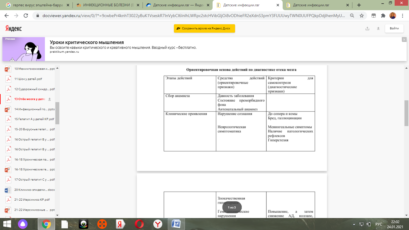Switch input language from РУС
Viewport: 409px width, 230px height.
click(379, 224)
